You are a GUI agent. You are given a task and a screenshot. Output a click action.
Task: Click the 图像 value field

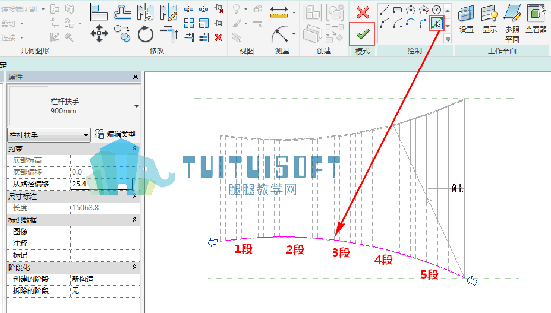(x=102, y=232)
